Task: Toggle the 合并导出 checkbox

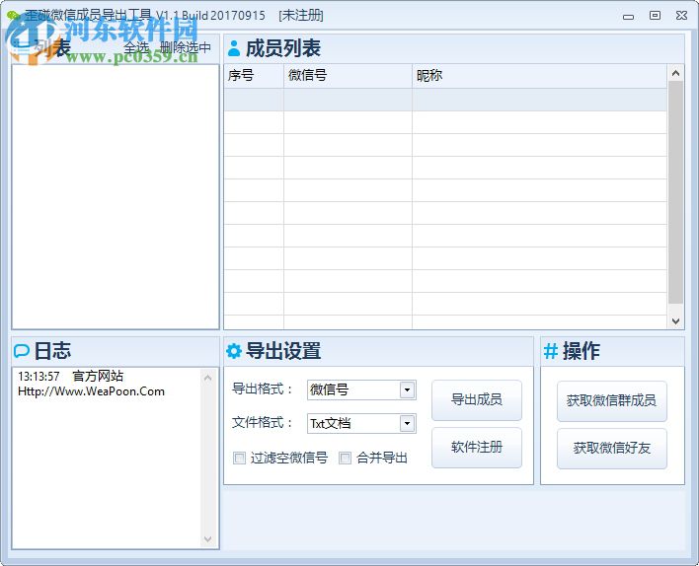Action: 345,458
